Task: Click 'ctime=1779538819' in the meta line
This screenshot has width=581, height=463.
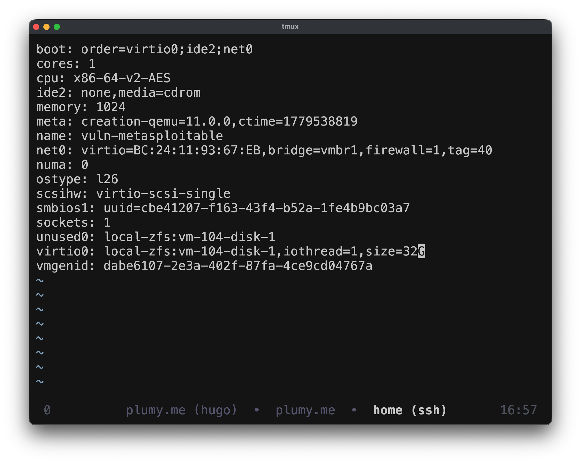Action: tap(298, 121)
